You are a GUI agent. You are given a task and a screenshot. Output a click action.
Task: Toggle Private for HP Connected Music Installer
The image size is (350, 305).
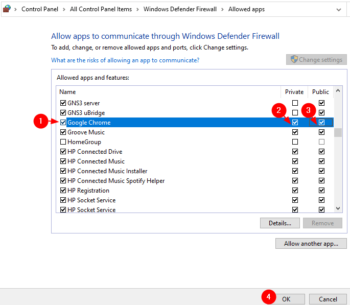coord(295,171)
